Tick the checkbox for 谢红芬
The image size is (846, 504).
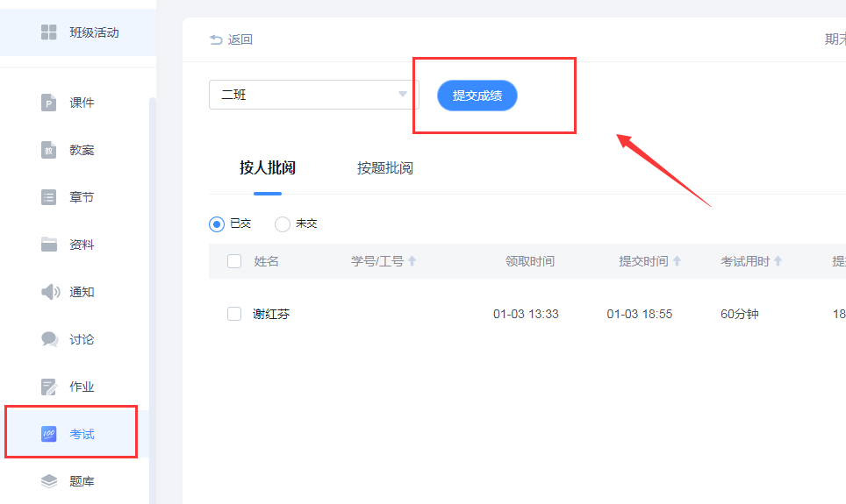coord(234,314)
